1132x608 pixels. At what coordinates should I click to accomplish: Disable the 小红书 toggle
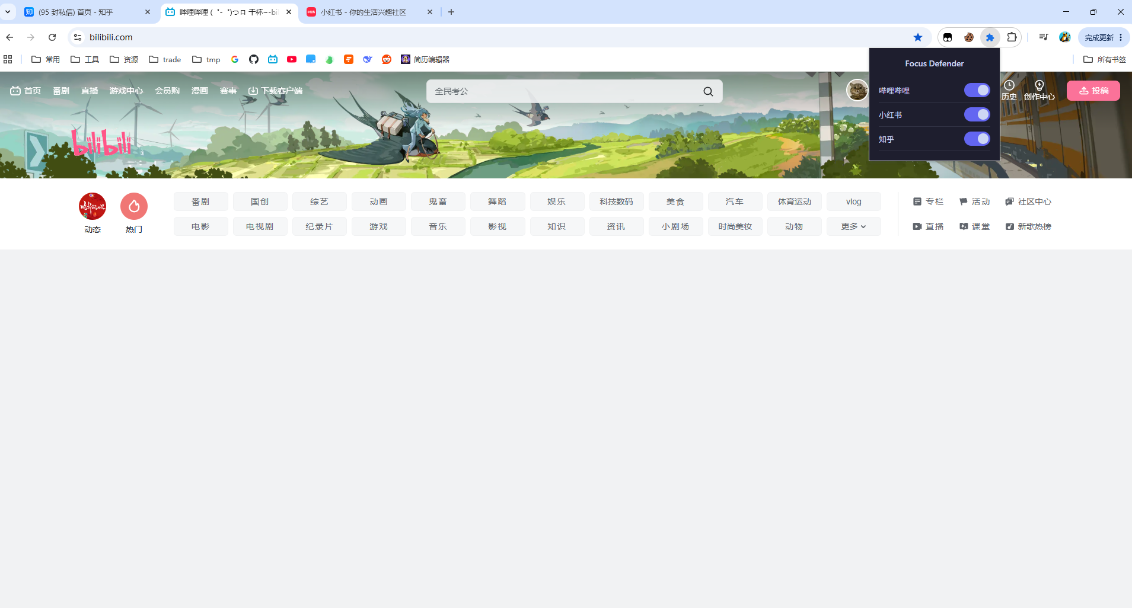[977, 114]
